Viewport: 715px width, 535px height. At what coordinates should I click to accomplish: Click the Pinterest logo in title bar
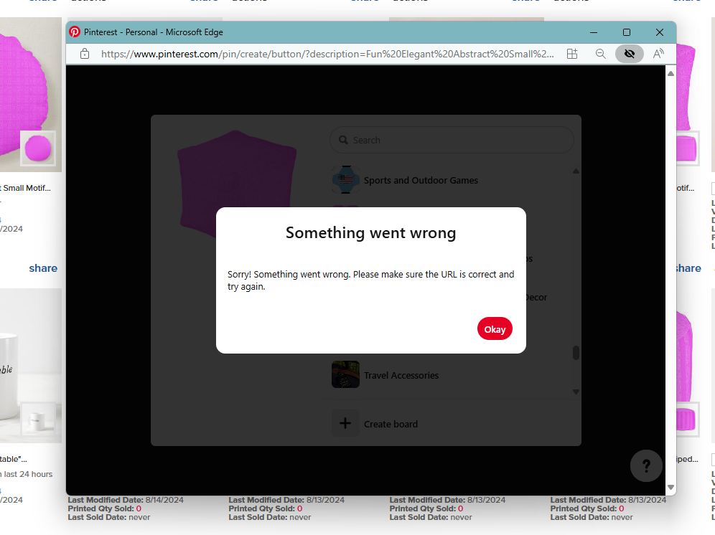(x=75, y=32)
